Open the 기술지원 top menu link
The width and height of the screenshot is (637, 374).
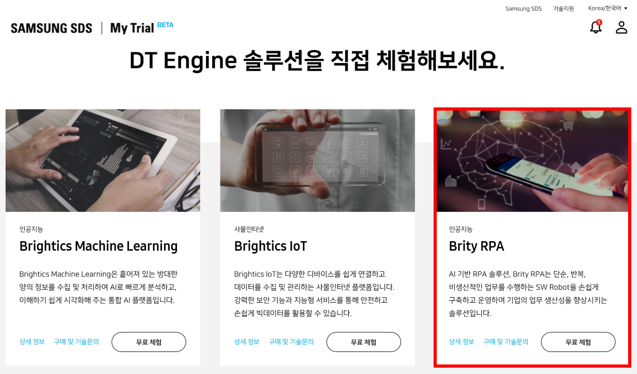click(563, 9)
